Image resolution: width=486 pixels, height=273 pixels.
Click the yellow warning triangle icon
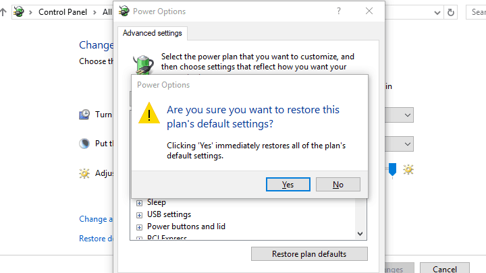(149, 113)
